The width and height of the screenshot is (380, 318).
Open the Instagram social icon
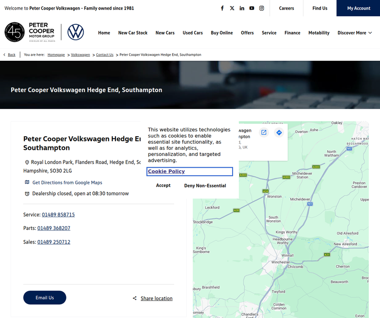coord(261,8)
